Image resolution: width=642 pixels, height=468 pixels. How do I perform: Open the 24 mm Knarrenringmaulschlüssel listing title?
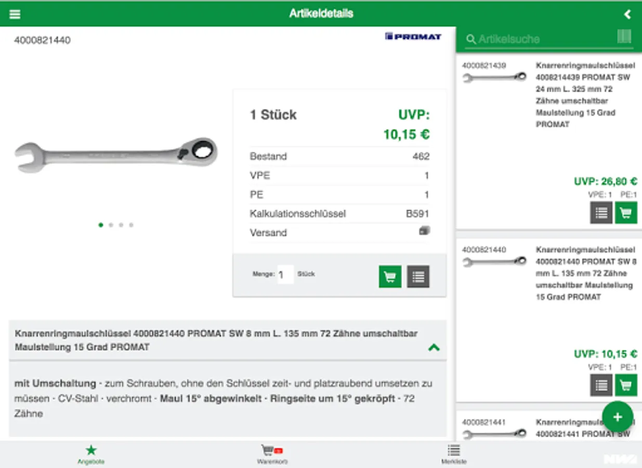(585, 95)
